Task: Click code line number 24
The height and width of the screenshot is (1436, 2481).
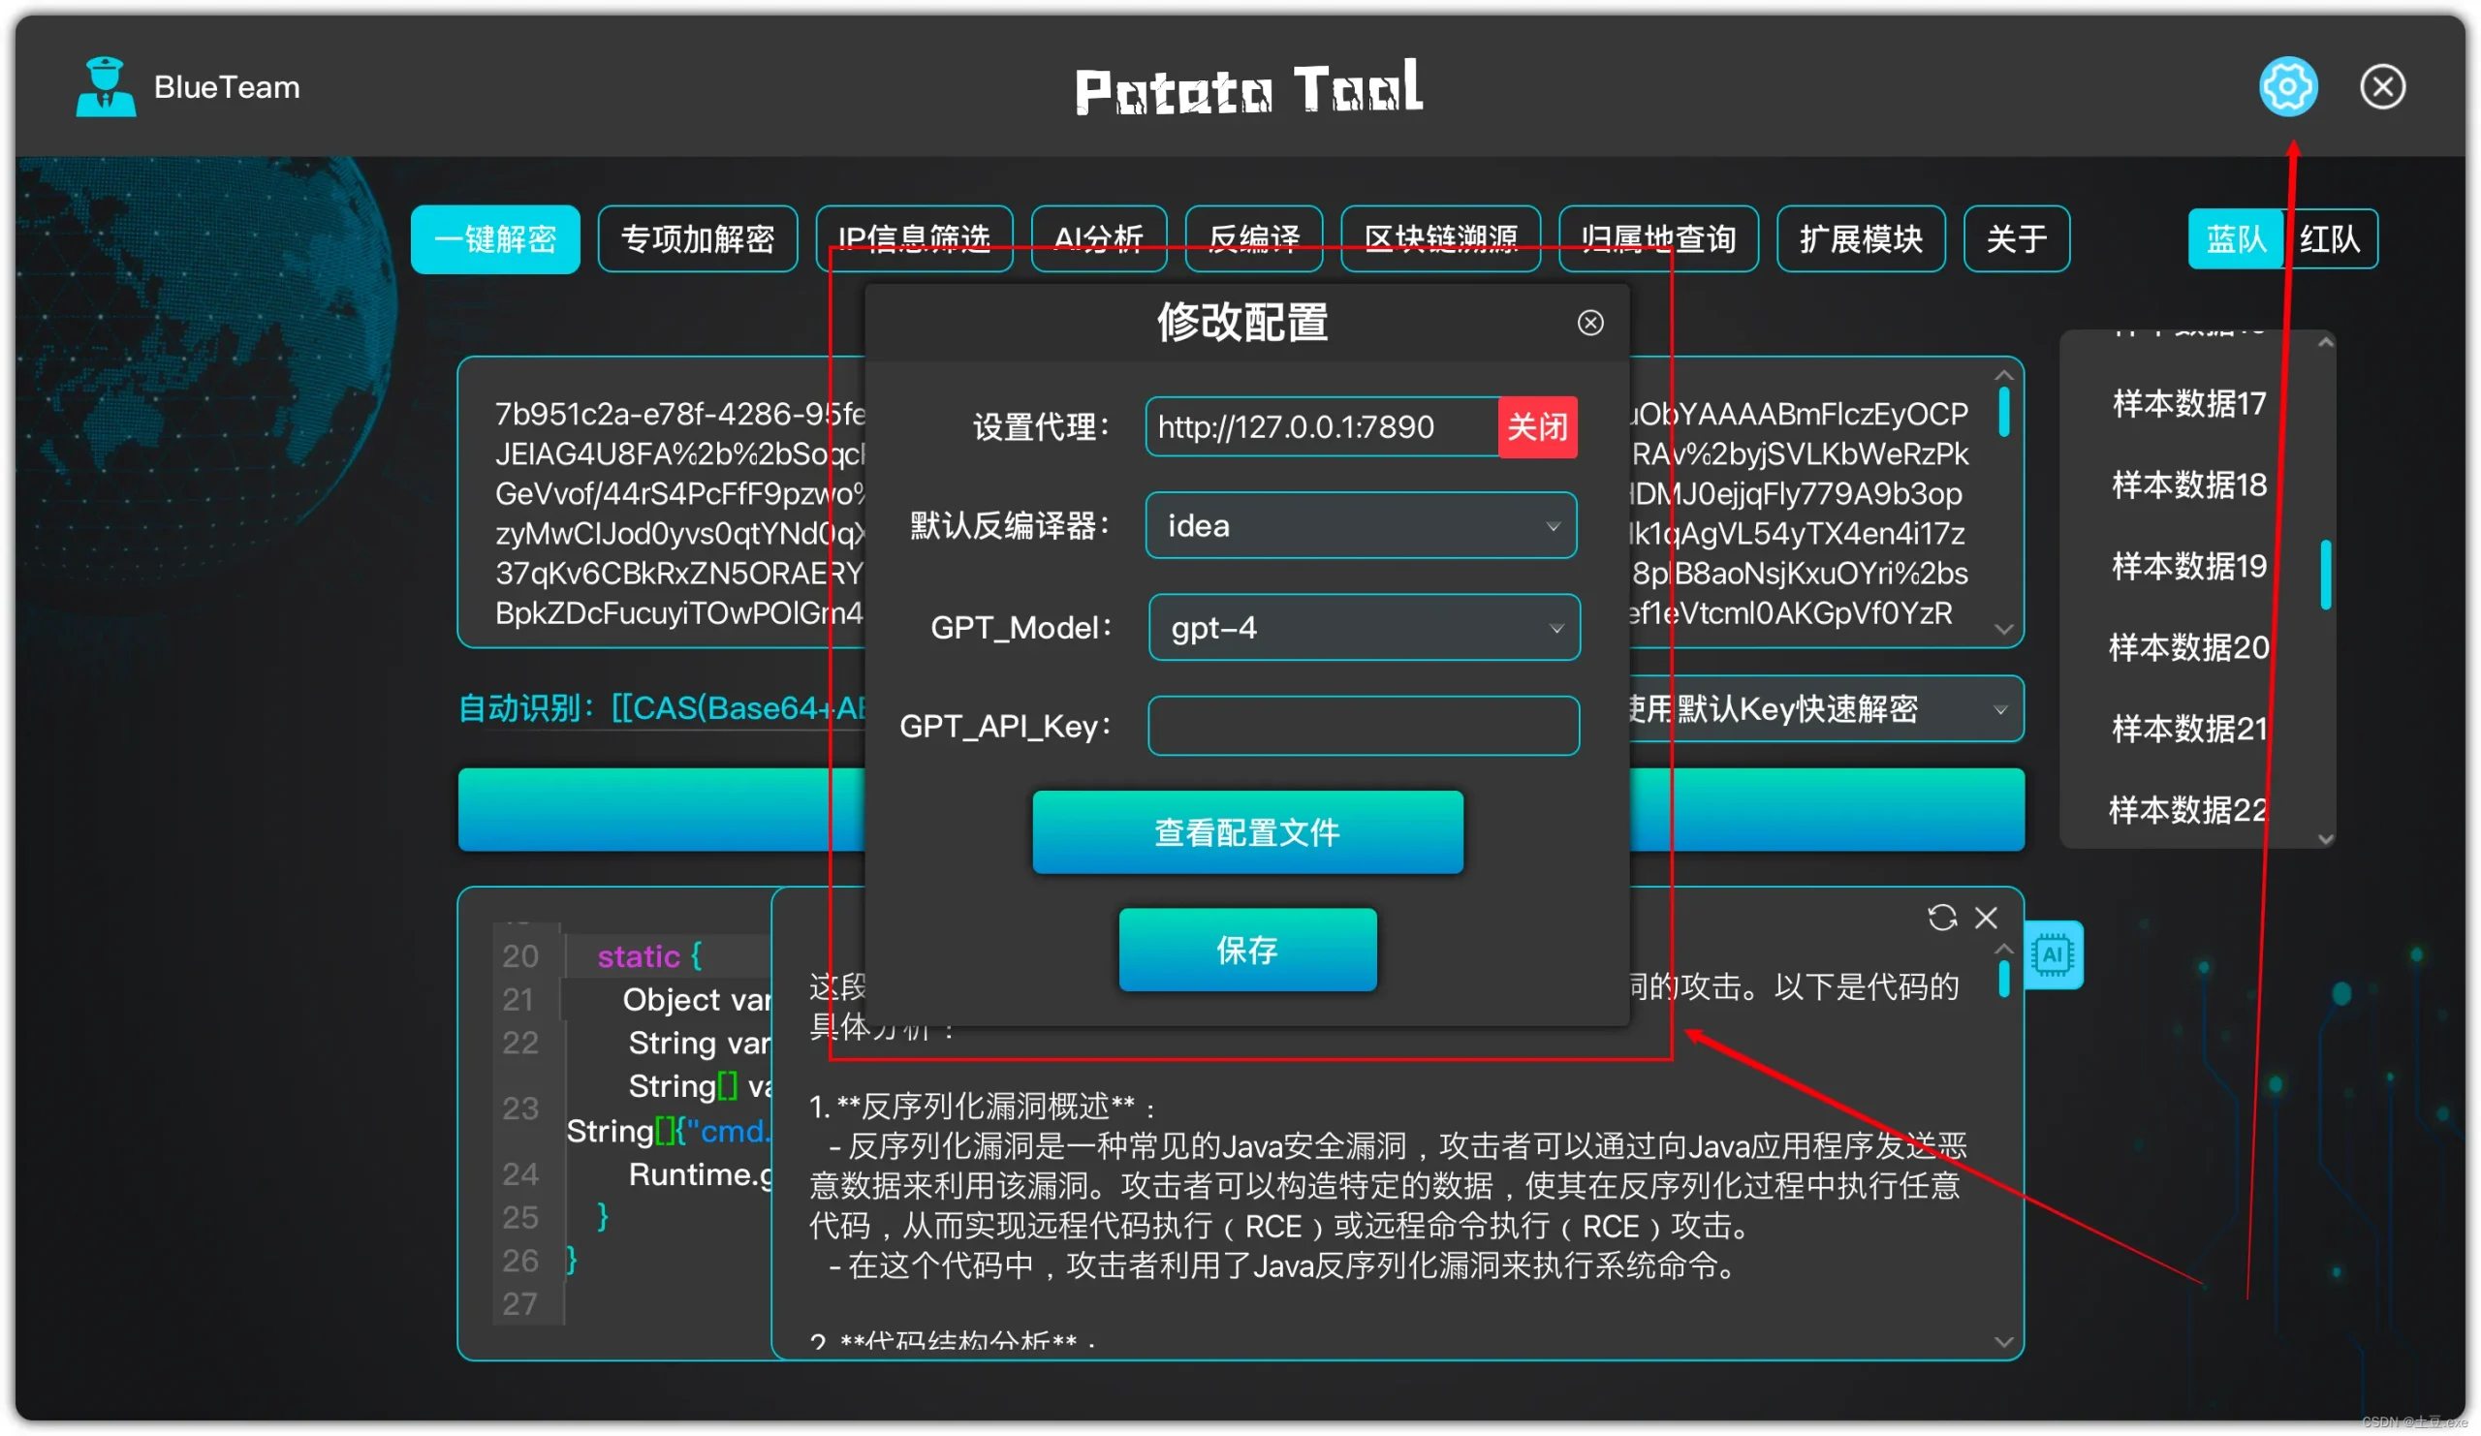Action: tap(519, 1173)
